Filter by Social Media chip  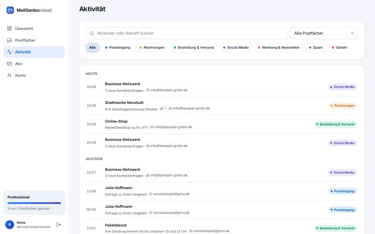point(236,48)
